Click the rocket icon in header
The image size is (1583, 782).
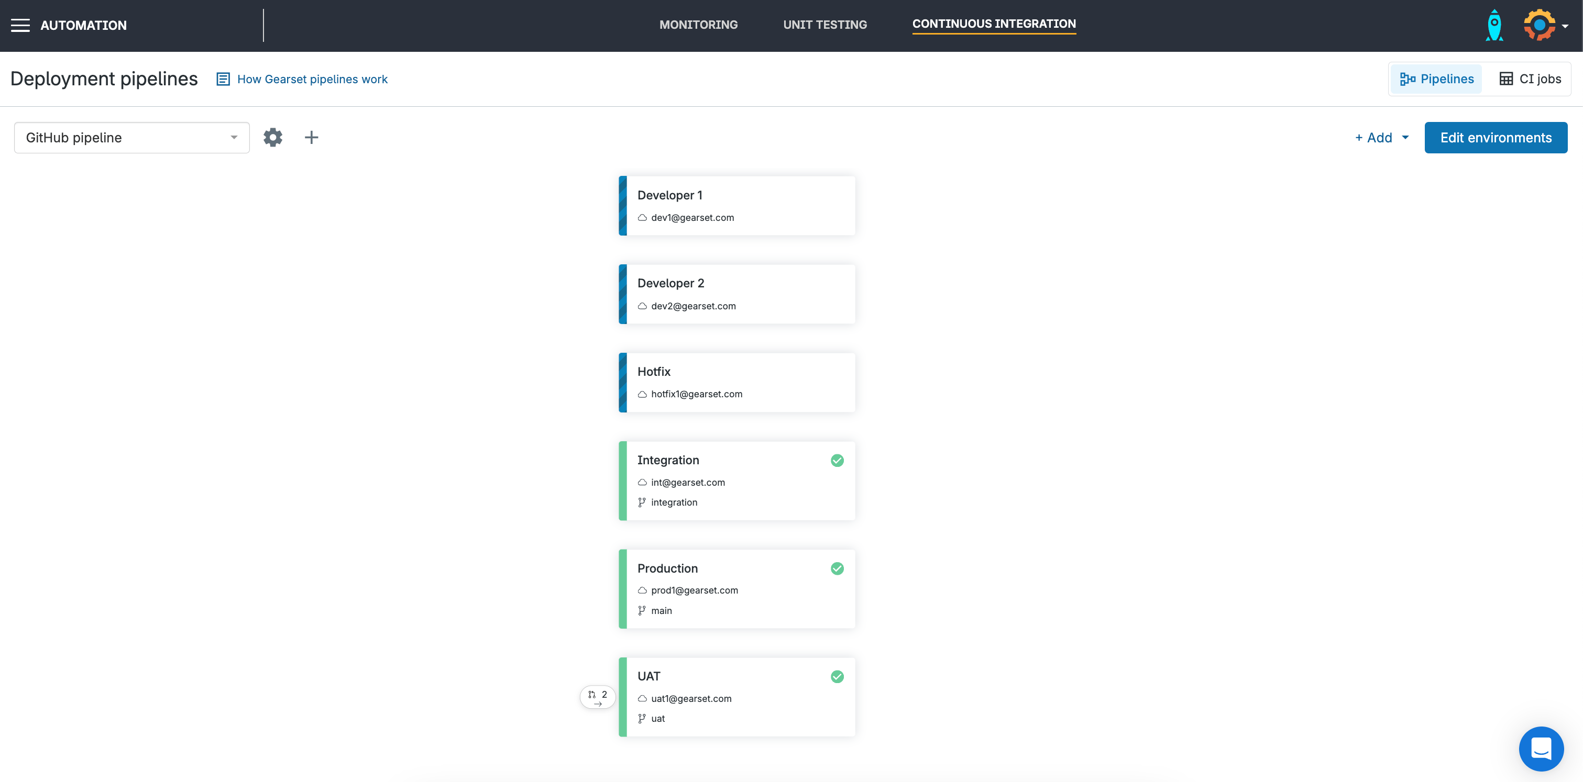[x=1494, y=25]
